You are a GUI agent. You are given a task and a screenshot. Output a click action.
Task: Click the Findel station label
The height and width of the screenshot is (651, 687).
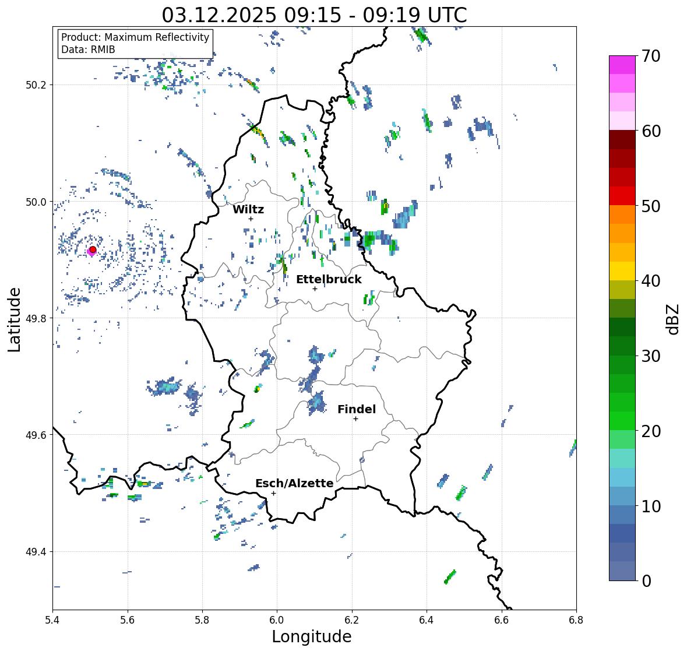click(357, 409)
